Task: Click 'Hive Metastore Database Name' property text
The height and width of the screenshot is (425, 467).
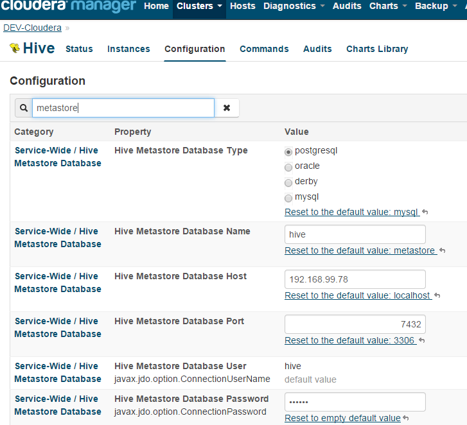Action: click(182, 231)
